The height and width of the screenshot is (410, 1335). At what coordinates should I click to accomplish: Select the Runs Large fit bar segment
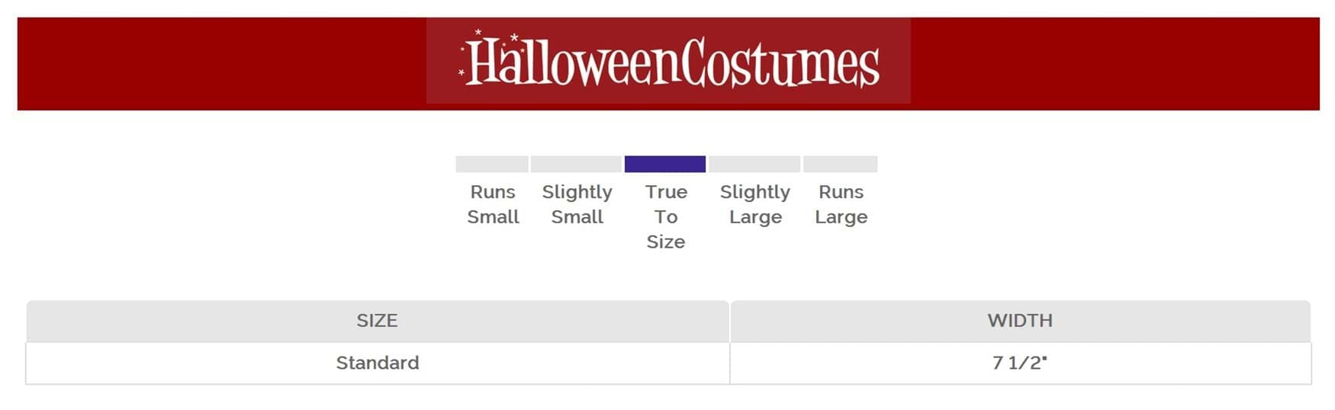(x=840, y=164)
